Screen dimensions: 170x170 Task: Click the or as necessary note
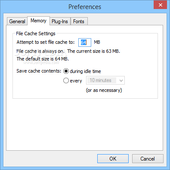coord(104,90)
